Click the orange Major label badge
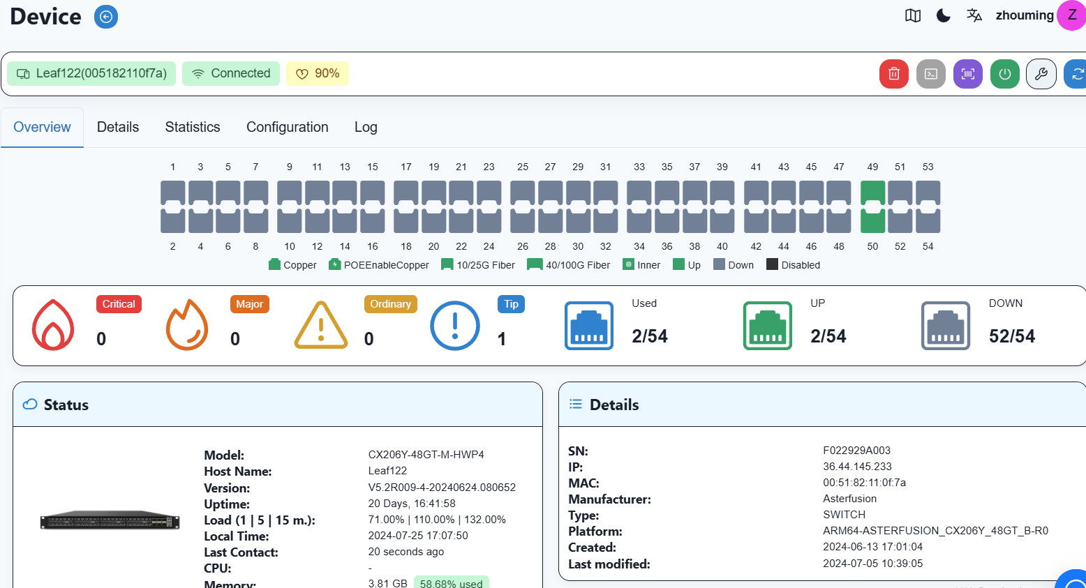This screenshot has height=588, width=1086. 250,304
